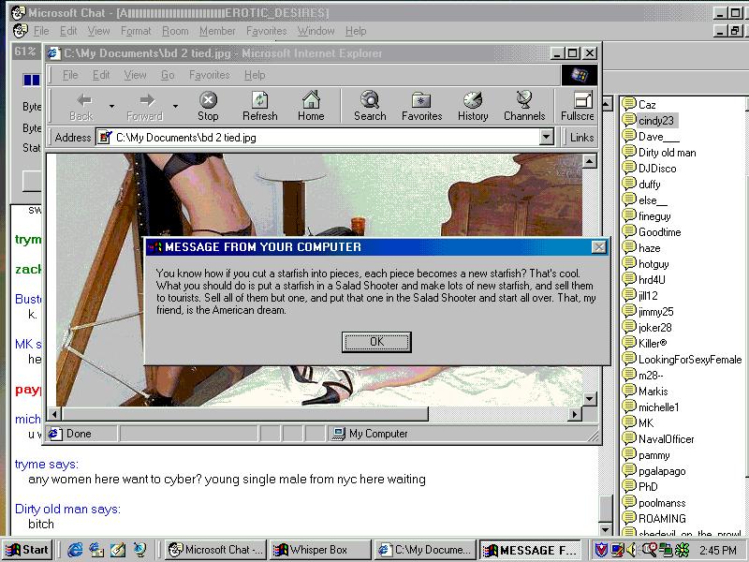Click the Forward arrow icon
Image resolution: width=749 pixels, height=562 pixels.
tap(147, 100)
